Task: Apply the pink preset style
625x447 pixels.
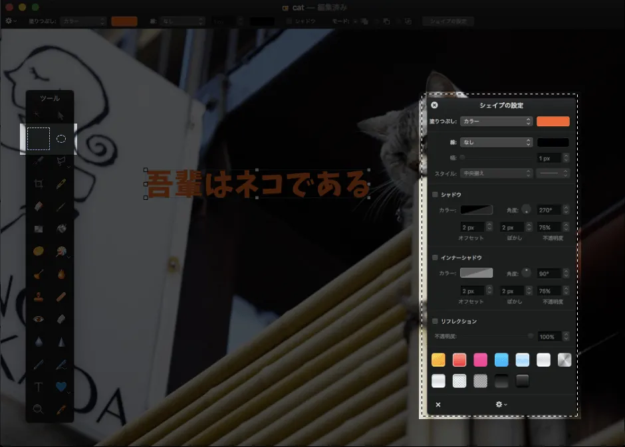Action: (480, 359)
